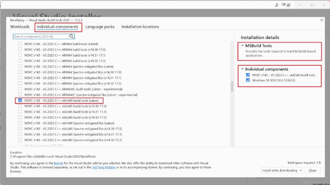330x185 pixels.
Task: Check ARM64 Spectre-mitigated libs (Latest)
Action: tap(20, 67)
